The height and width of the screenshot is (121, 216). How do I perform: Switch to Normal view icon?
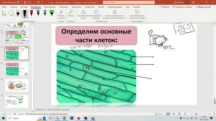pos(168,114)
